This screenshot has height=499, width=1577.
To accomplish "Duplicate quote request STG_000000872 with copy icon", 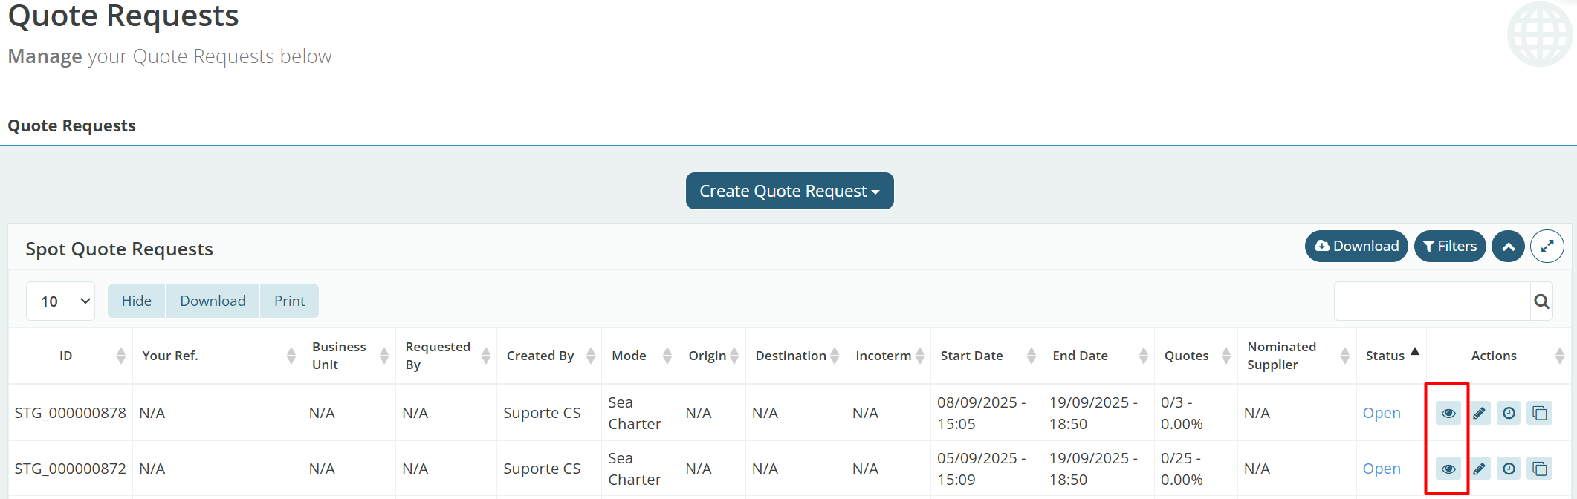I will [1539, 469].
